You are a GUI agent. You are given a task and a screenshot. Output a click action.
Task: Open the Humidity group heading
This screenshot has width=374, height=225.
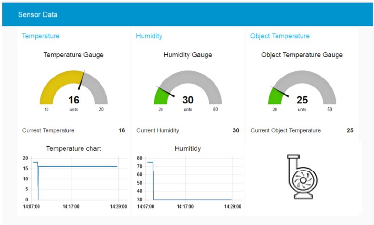(149, 36)
